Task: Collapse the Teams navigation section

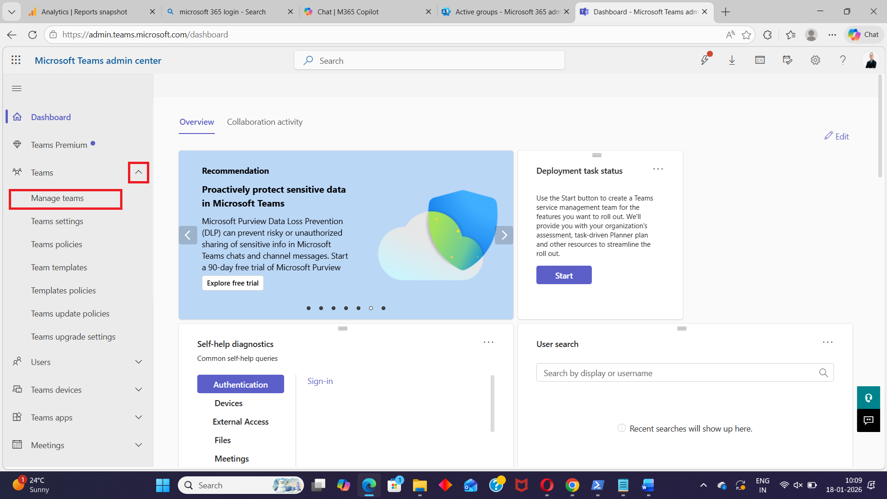Action: (139, 172)
